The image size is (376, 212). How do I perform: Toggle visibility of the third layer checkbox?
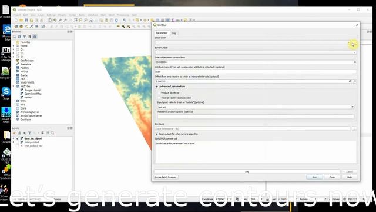pos(17,146)
